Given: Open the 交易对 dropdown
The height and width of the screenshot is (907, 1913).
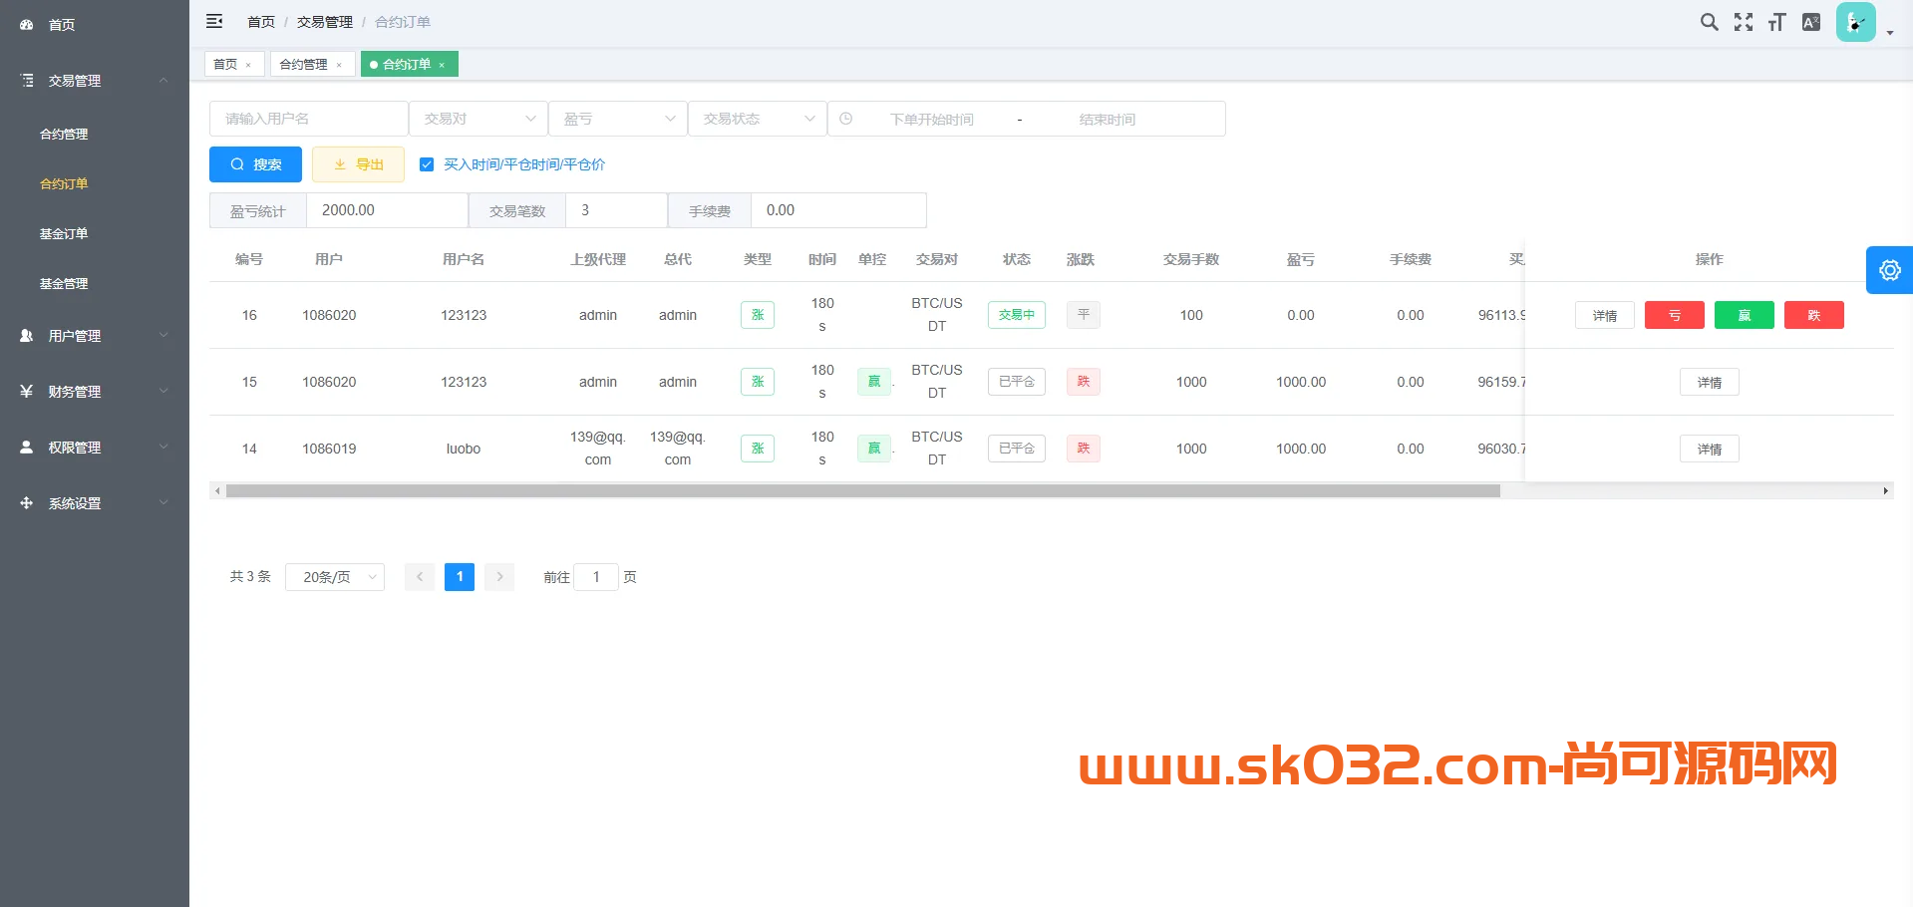Looking at the screenshot, I should tap(478, 118).
